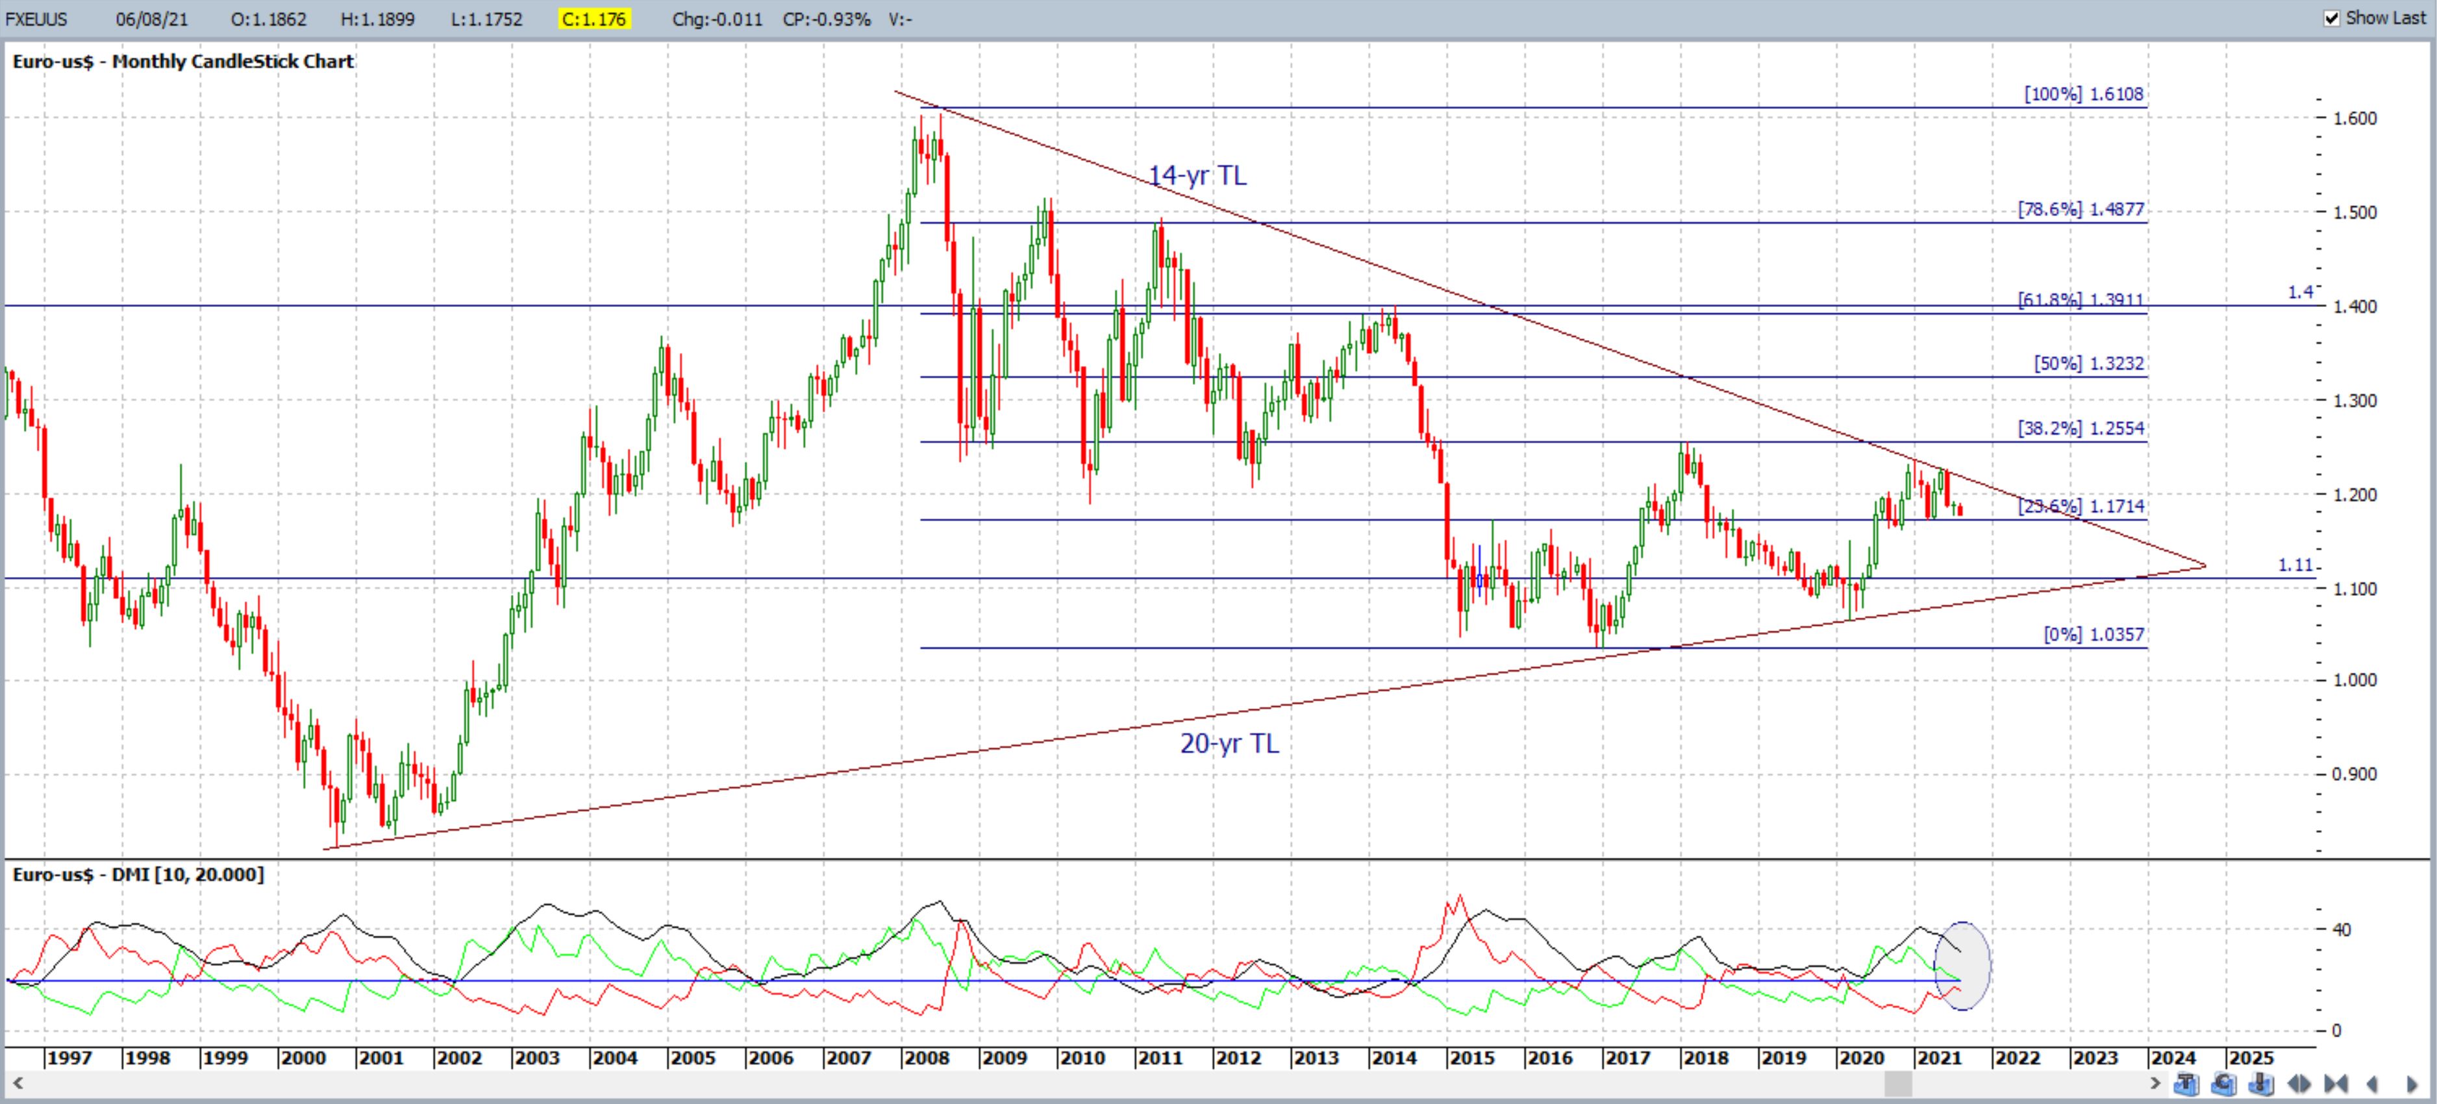Click the 'C' chart tool icon
This screenshot has height=1104, width=2437.
click(2224, 1084)
